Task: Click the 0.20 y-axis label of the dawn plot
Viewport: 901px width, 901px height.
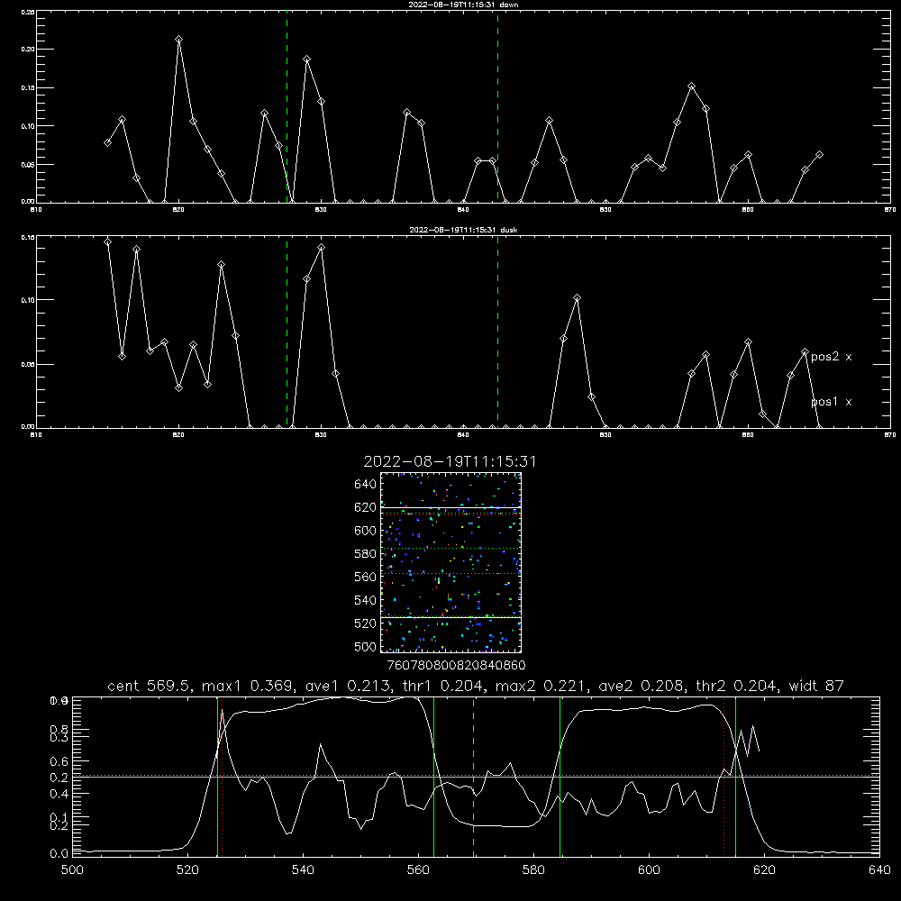Action: (28, 50)
